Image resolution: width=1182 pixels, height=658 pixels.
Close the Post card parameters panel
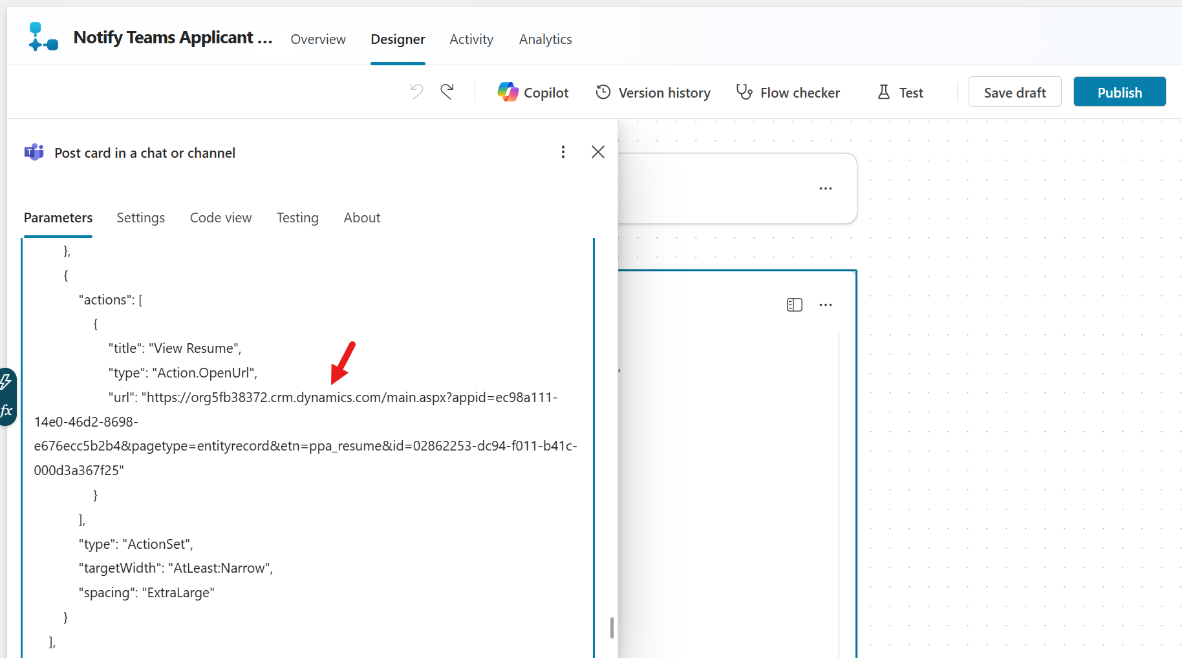tap(597, 152)
